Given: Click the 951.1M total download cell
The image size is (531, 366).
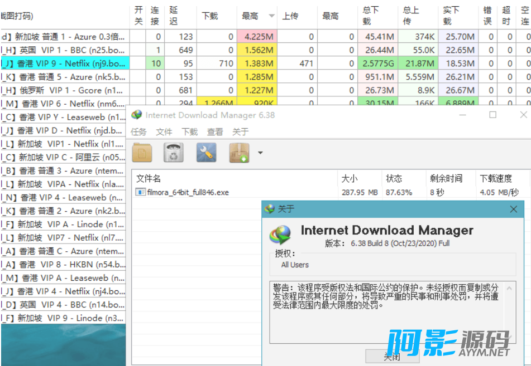Looking at the screenshot, I should 377,77.
